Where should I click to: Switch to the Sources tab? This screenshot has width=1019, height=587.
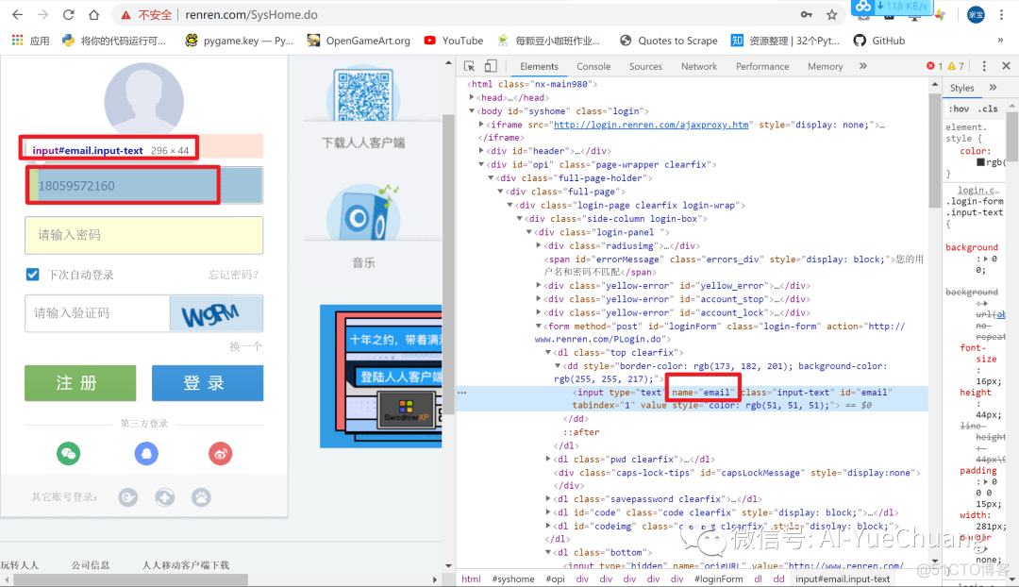[x=645, y=66]
